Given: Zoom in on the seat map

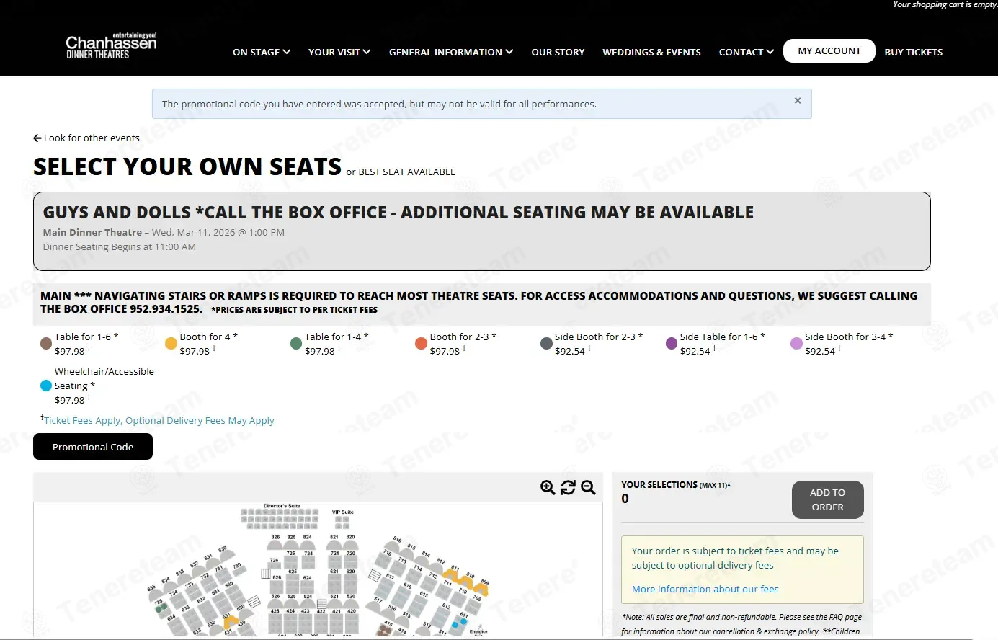Looking at the screenshot, I should (548, 488).
